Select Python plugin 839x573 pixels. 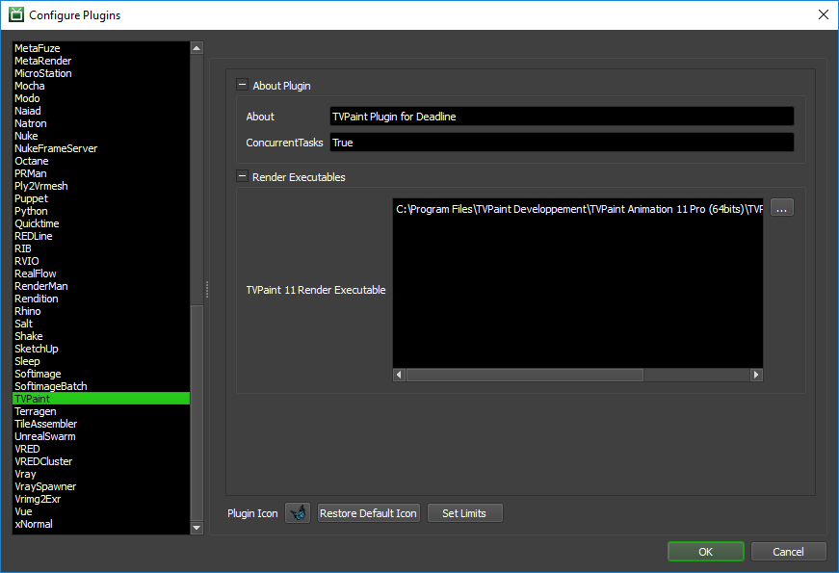[101, 211]
